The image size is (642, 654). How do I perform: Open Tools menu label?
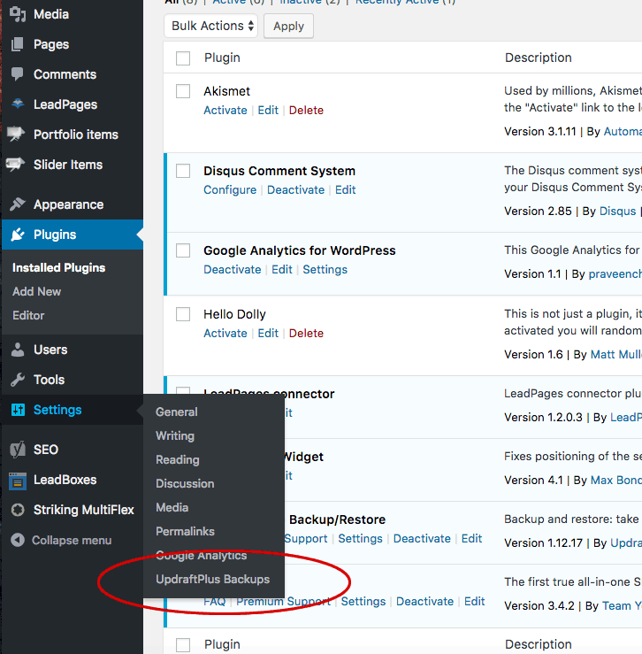(50, 380)
